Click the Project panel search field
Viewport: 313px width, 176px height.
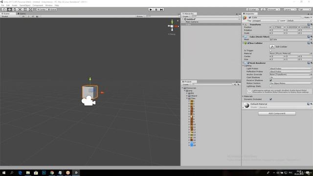pyautogui.click(x=212, y=85)
